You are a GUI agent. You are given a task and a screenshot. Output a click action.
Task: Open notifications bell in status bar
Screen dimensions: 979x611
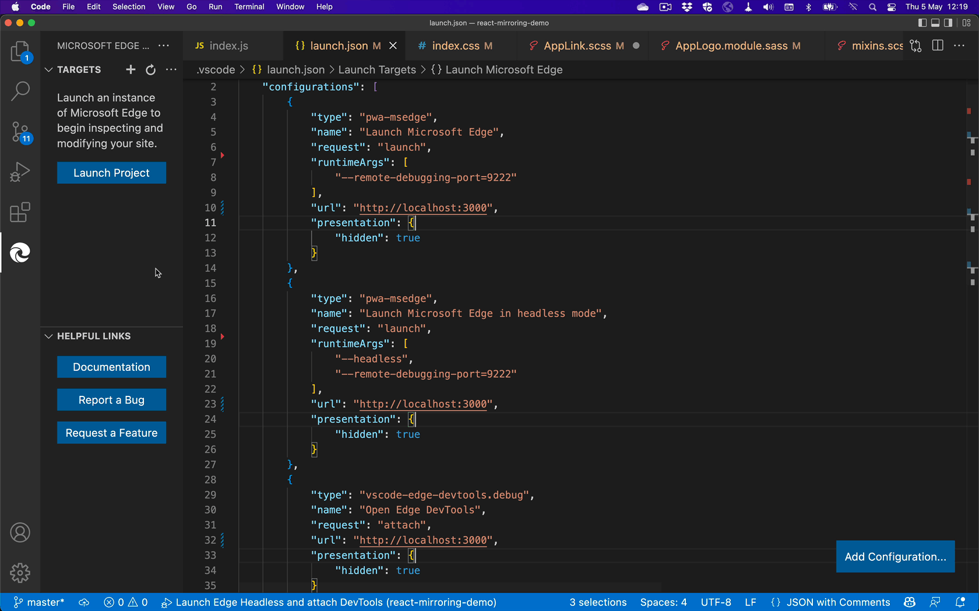click(960, 602)
